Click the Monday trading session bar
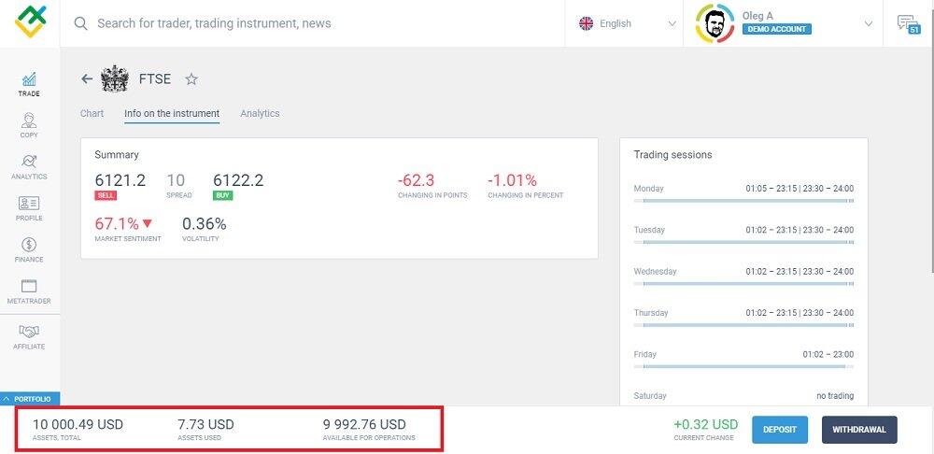Screen dimensions: 934x454 pyautogui.click(x=743, y=201)
